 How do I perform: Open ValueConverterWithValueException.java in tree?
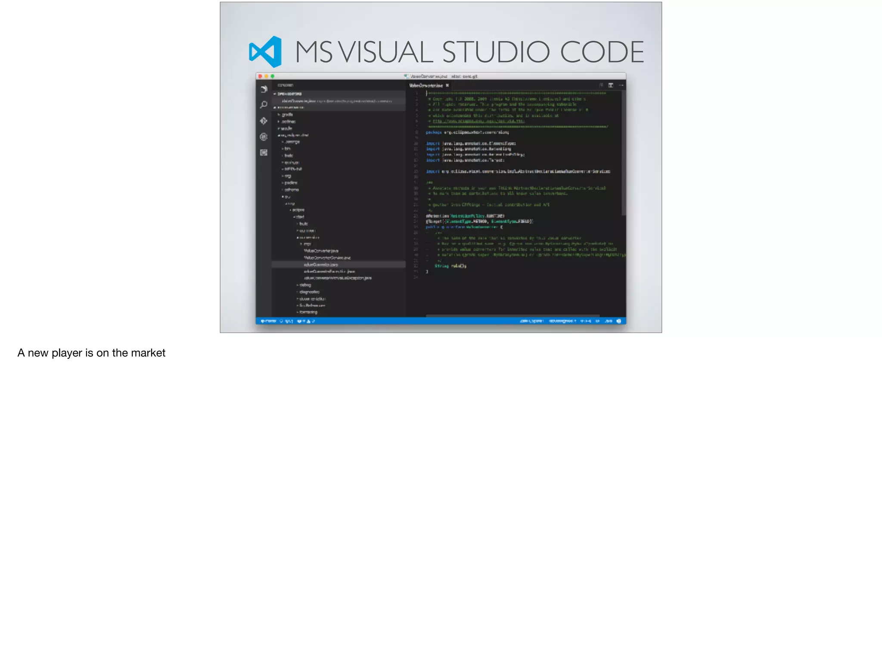tap(338, 278)
